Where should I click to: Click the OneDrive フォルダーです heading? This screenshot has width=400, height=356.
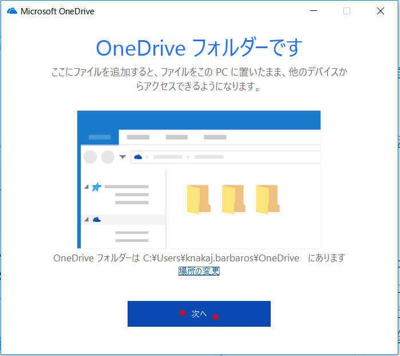click(x=199, y=48)
